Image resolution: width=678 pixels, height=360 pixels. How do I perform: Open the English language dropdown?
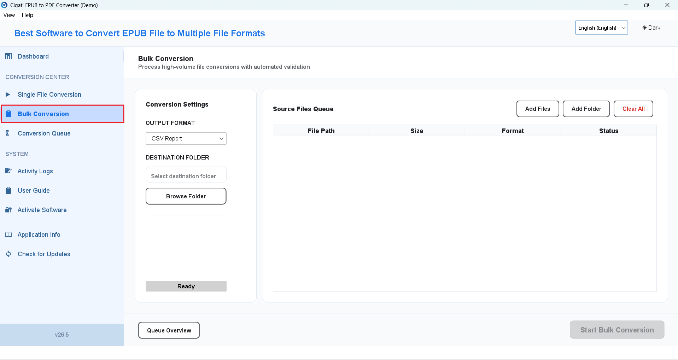point(601,28)
